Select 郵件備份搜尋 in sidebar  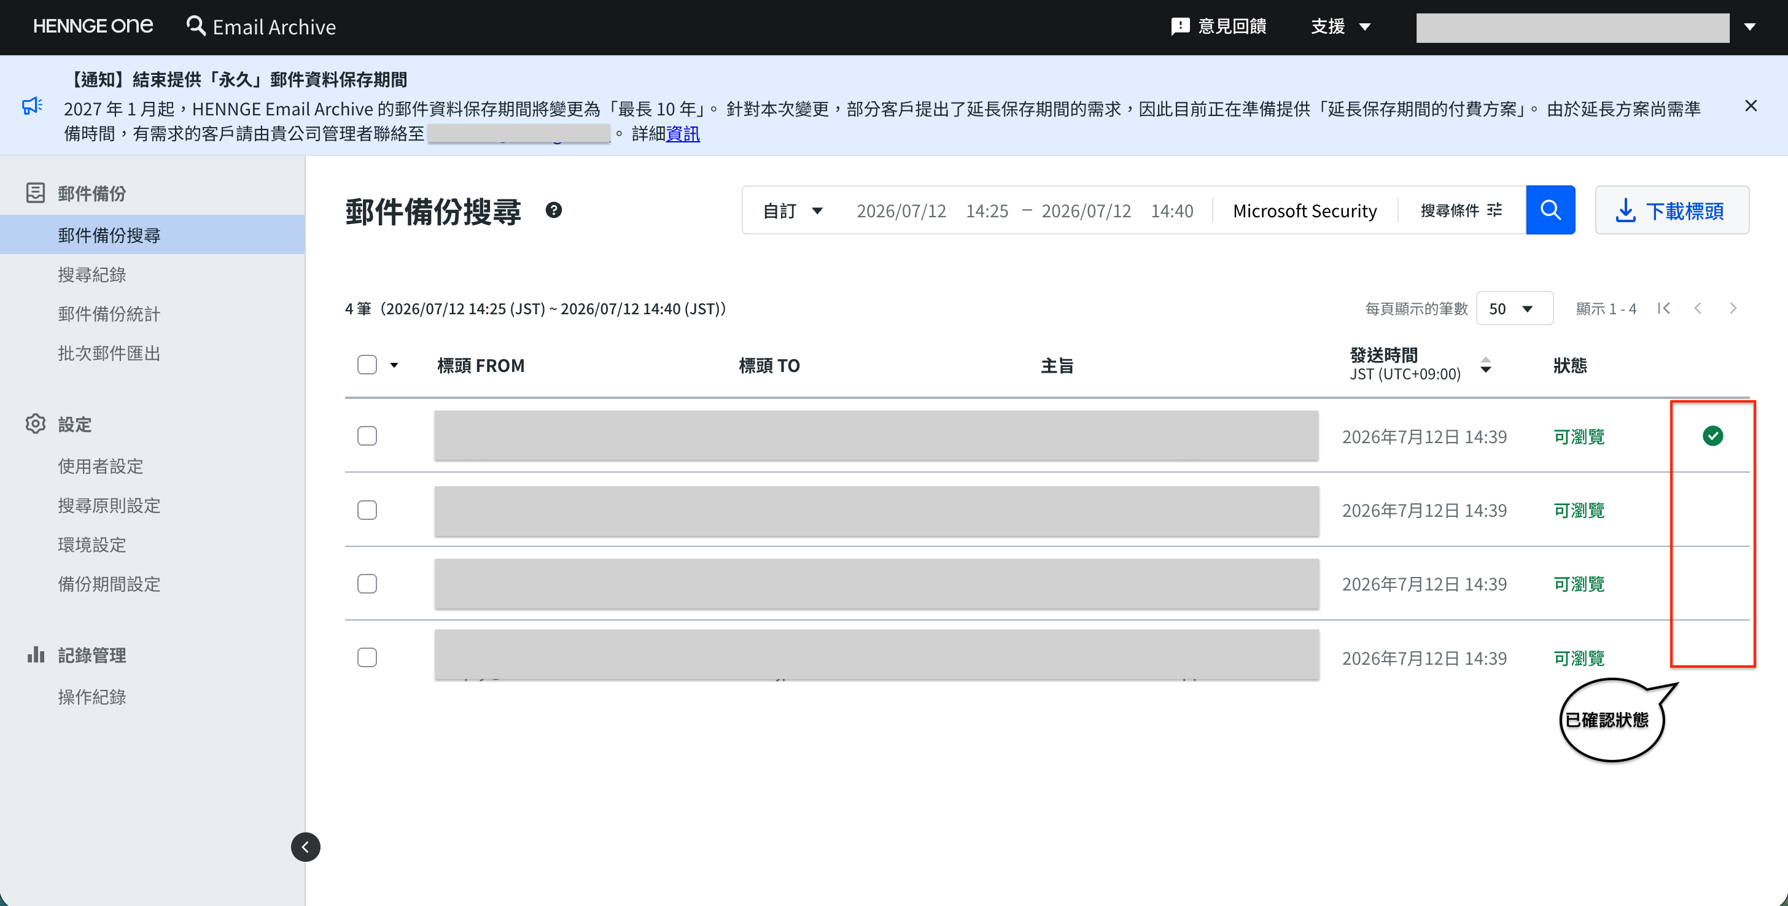pos(153,234)
